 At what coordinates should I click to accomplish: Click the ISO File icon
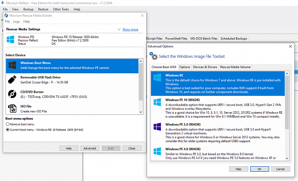click(12, 109)
